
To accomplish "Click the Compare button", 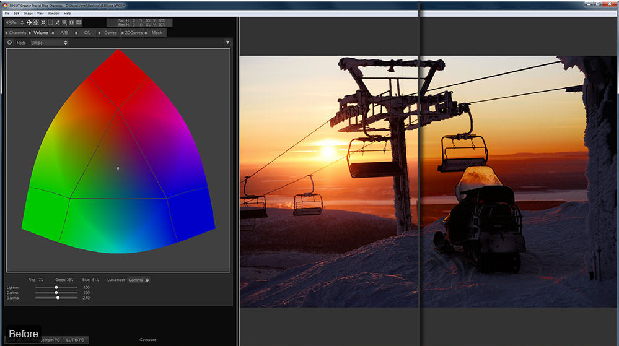I will 147,340.
